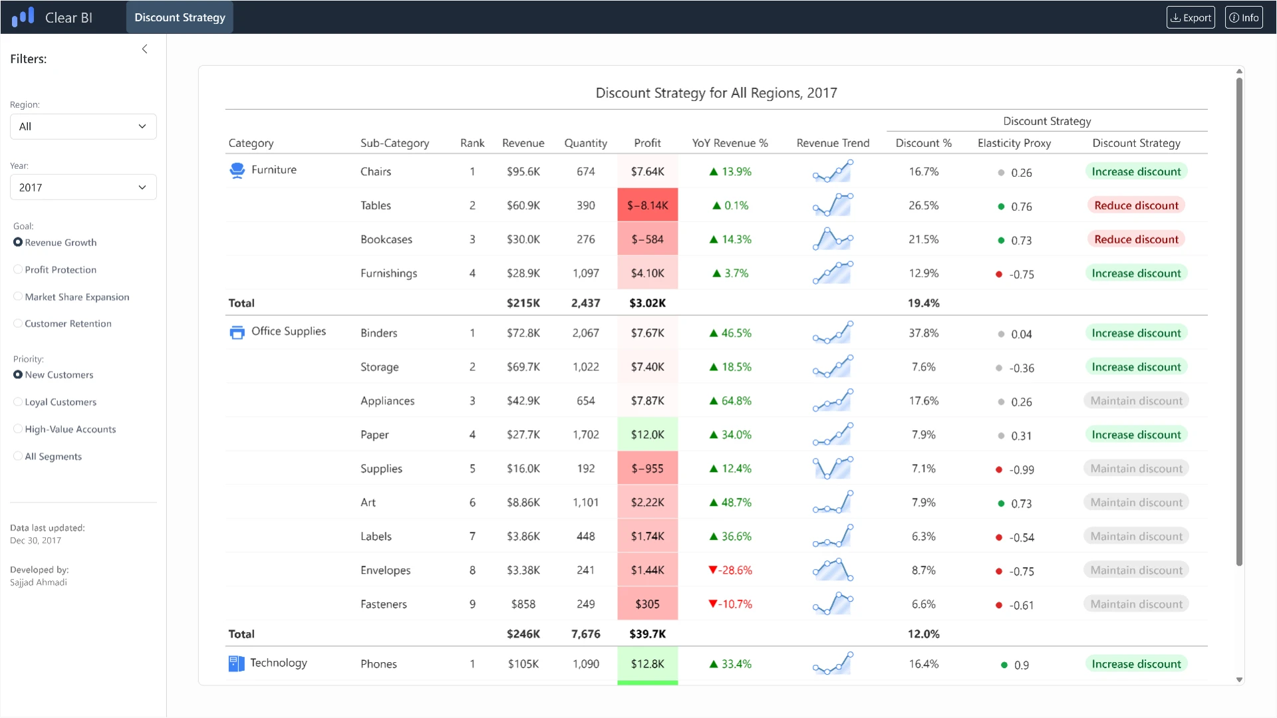Click Increase discount badge for Chairs
Image resolution: width=1277 pixels, height=718 pixels.
coord(1136,172)
